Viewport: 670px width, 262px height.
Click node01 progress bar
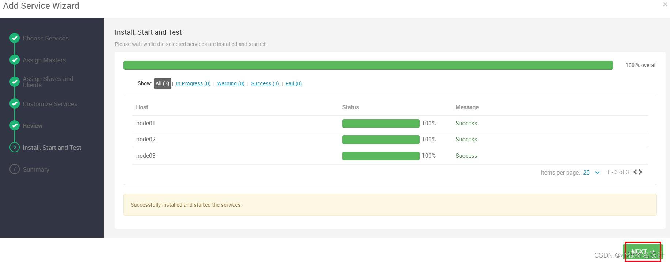(381, 124)
